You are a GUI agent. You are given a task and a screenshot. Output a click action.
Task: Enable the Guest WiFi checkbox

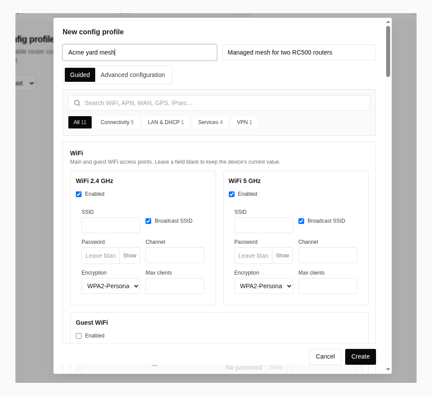point(79,336)
